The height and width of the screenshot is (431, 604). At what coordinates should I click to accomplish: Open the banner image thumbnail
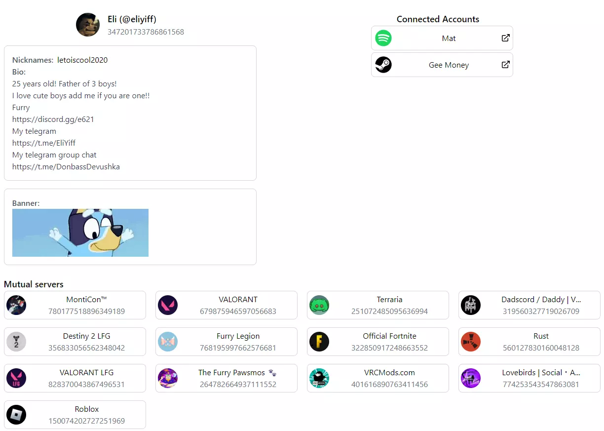80,233
